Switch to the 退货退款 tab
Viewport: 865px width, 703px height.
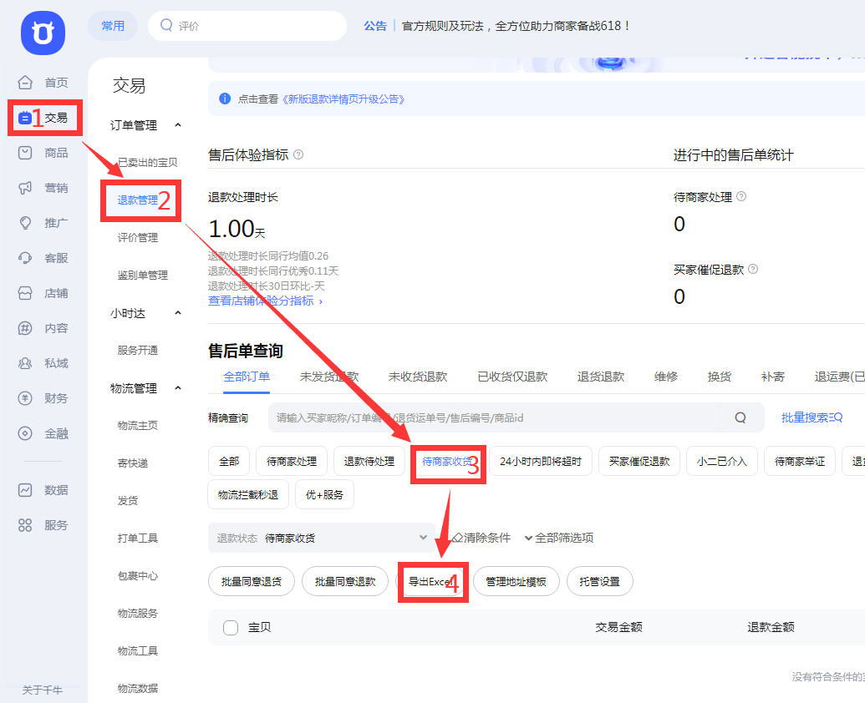600,377
